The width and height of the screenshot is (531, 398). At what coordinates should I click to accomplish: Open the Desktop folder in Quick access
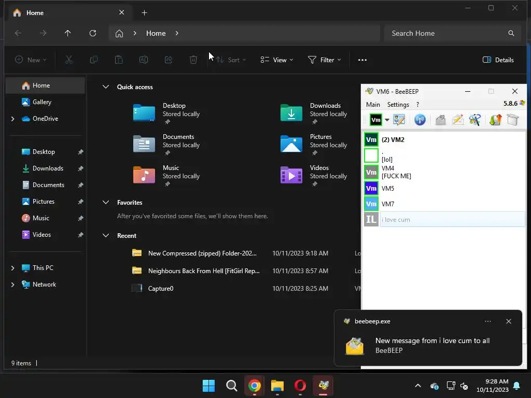166,113
